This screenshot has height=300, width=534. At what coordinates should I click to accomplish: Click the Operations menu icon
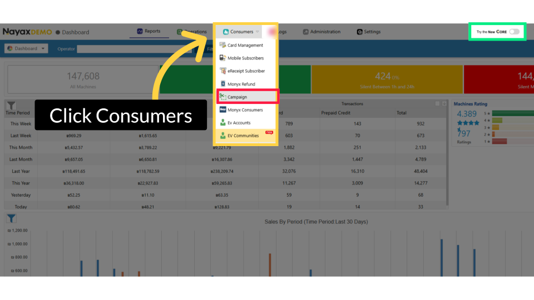[179, 32]
